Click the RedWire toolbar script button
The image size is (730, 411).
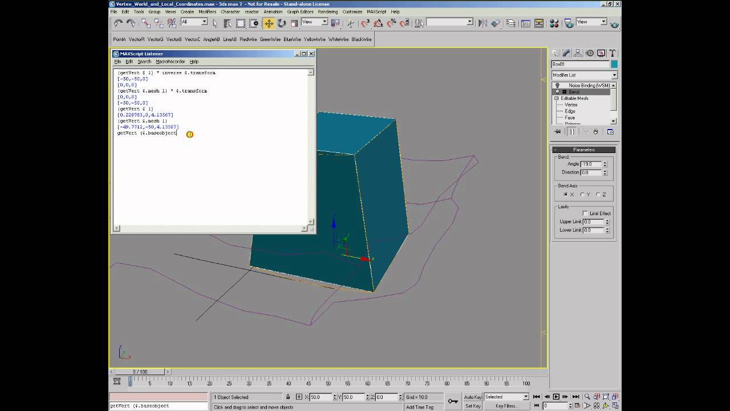[248, 39]
